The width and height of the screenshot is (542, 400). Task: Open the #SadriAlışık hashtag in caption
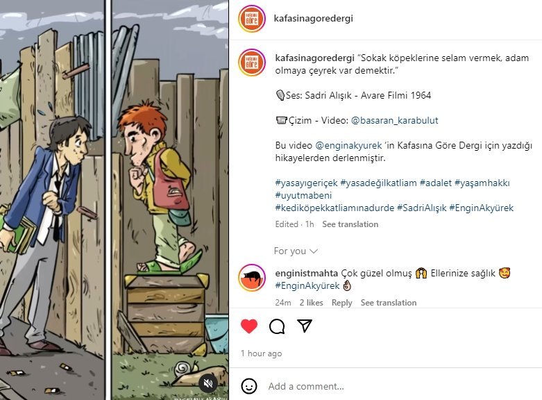(x=421, y=208)
